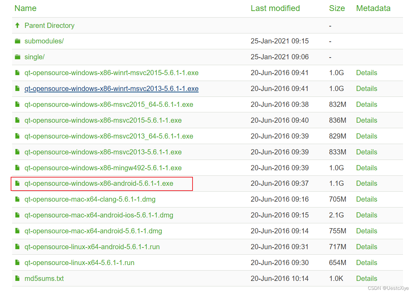Open Details for the 836M file

(x=366, y=120)
